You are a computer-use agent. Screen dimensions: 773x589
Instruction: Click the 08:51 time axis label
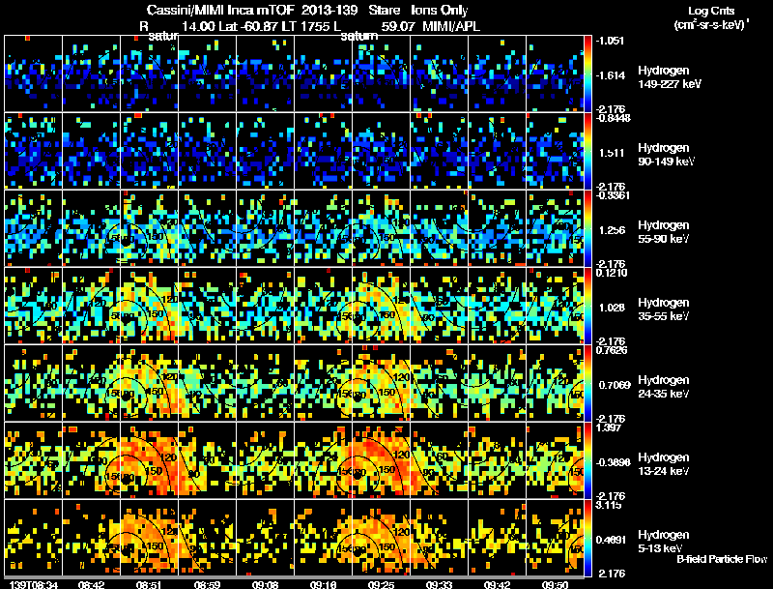[x=149, y=584]
